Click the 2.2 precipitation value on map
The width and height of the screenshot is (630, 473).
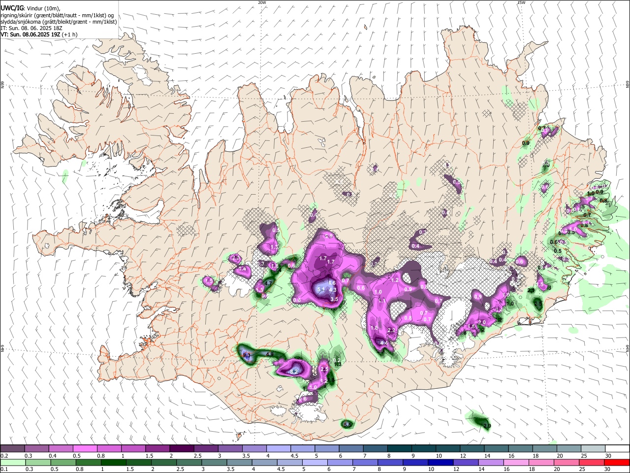tap(392, 330)
